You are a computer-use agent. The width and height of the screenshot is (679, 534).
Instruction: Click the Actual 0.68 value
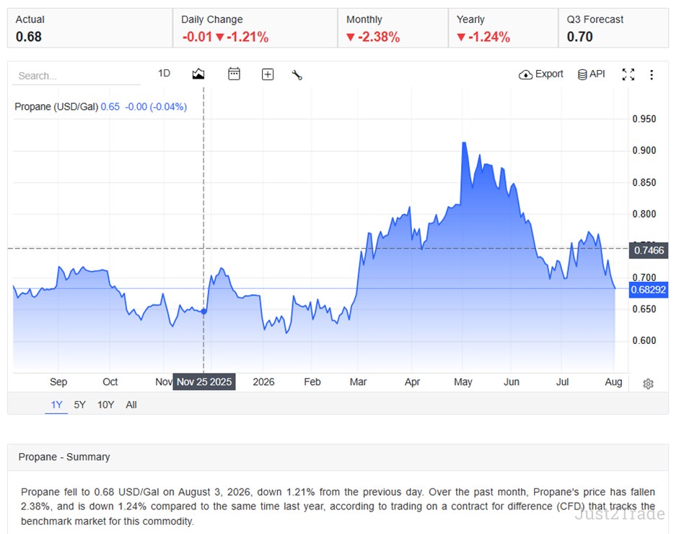[x=29, y=37]
